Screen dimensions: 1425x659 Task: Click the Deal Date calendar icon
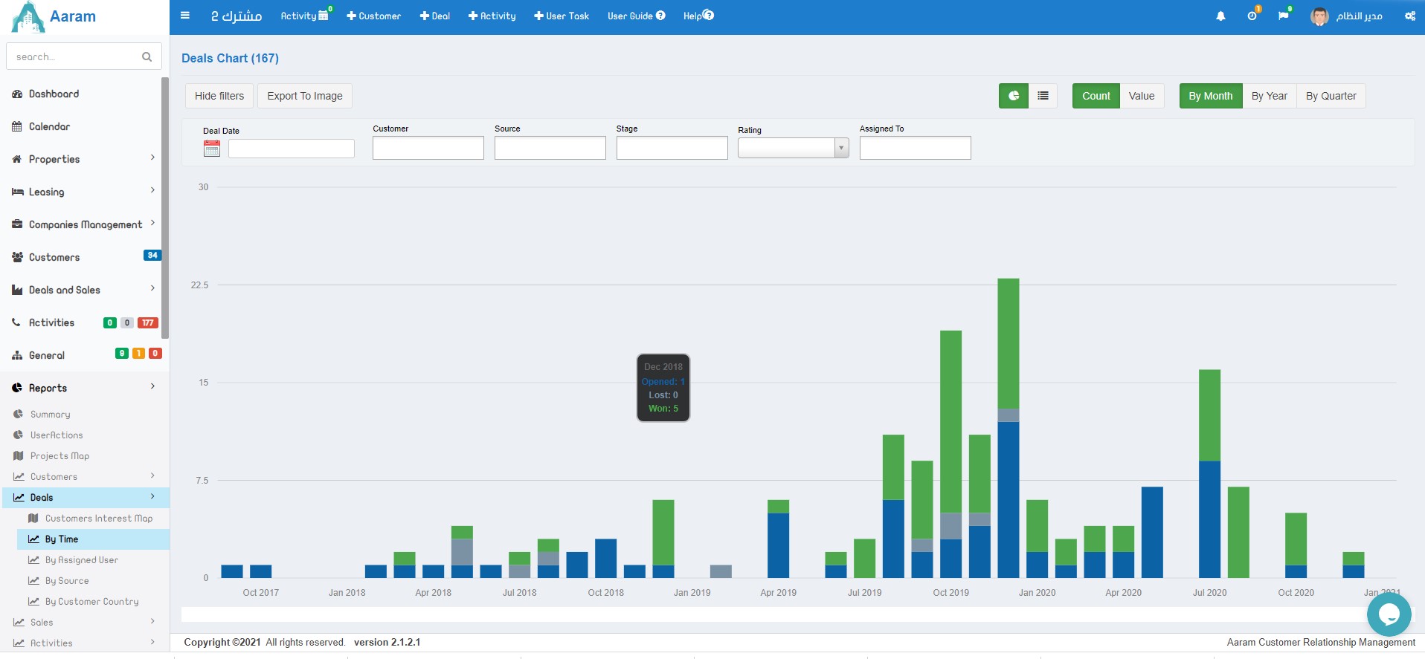(212, 149)
